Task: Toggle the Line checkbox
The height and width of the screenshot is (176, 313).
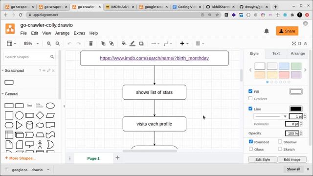Action: (250, 109)
